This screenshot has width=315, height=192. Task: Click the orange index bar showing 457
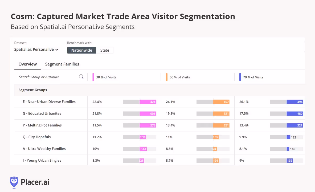pos(221,102)
